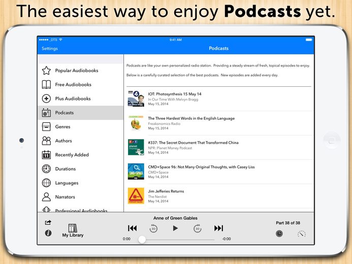Open #337 Secret Document That Transformed China
This screenshot has width=352, height=264.
click(193, 143)
